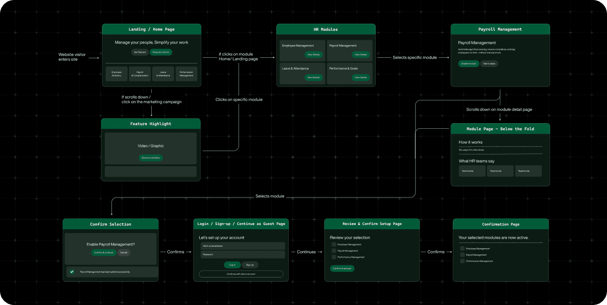This screenshot has width=607, height=305.
Task: Click the 'Continues' flow label
Action: point(306,252)
